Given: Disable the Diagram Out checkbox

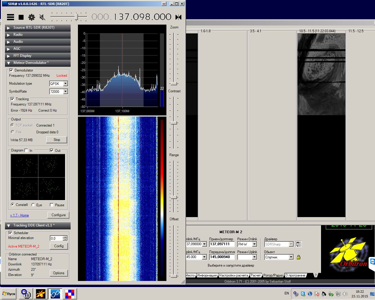Looking at the screenshot, I should click(52, 151).
